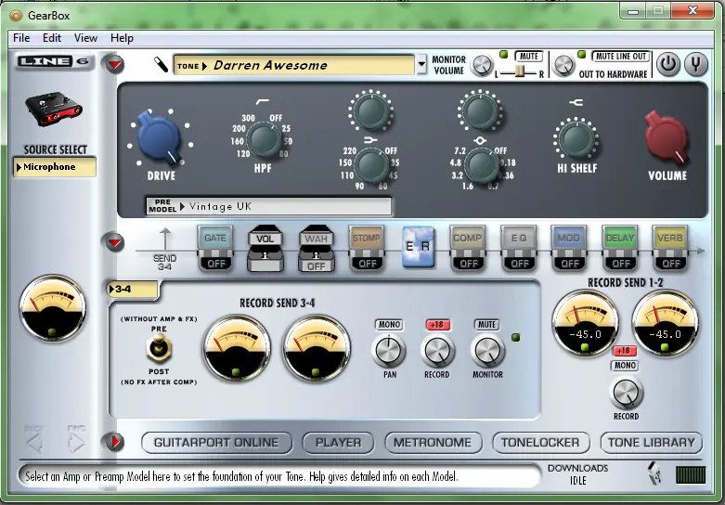This screenshot has height=505, width=725.
Task: Click the low shelf gain knob
Action: 370,110
